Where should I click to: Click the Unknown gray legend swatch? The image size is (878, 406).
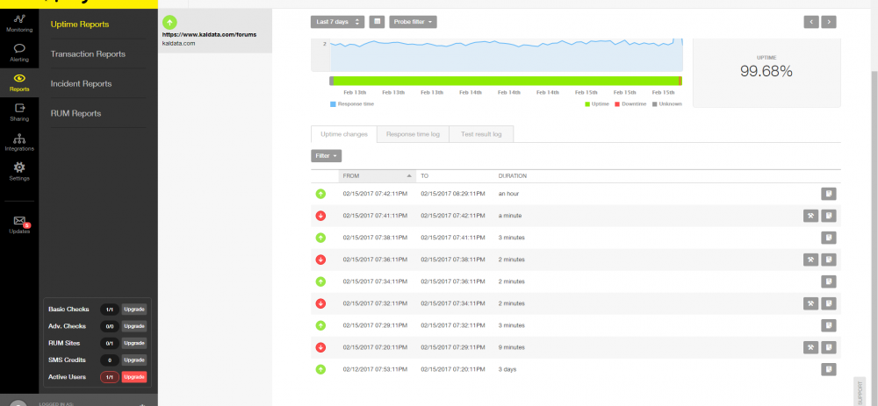[654, 104]
